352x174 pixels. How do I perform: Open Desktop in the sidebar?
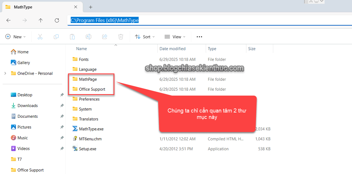point(22,95)
